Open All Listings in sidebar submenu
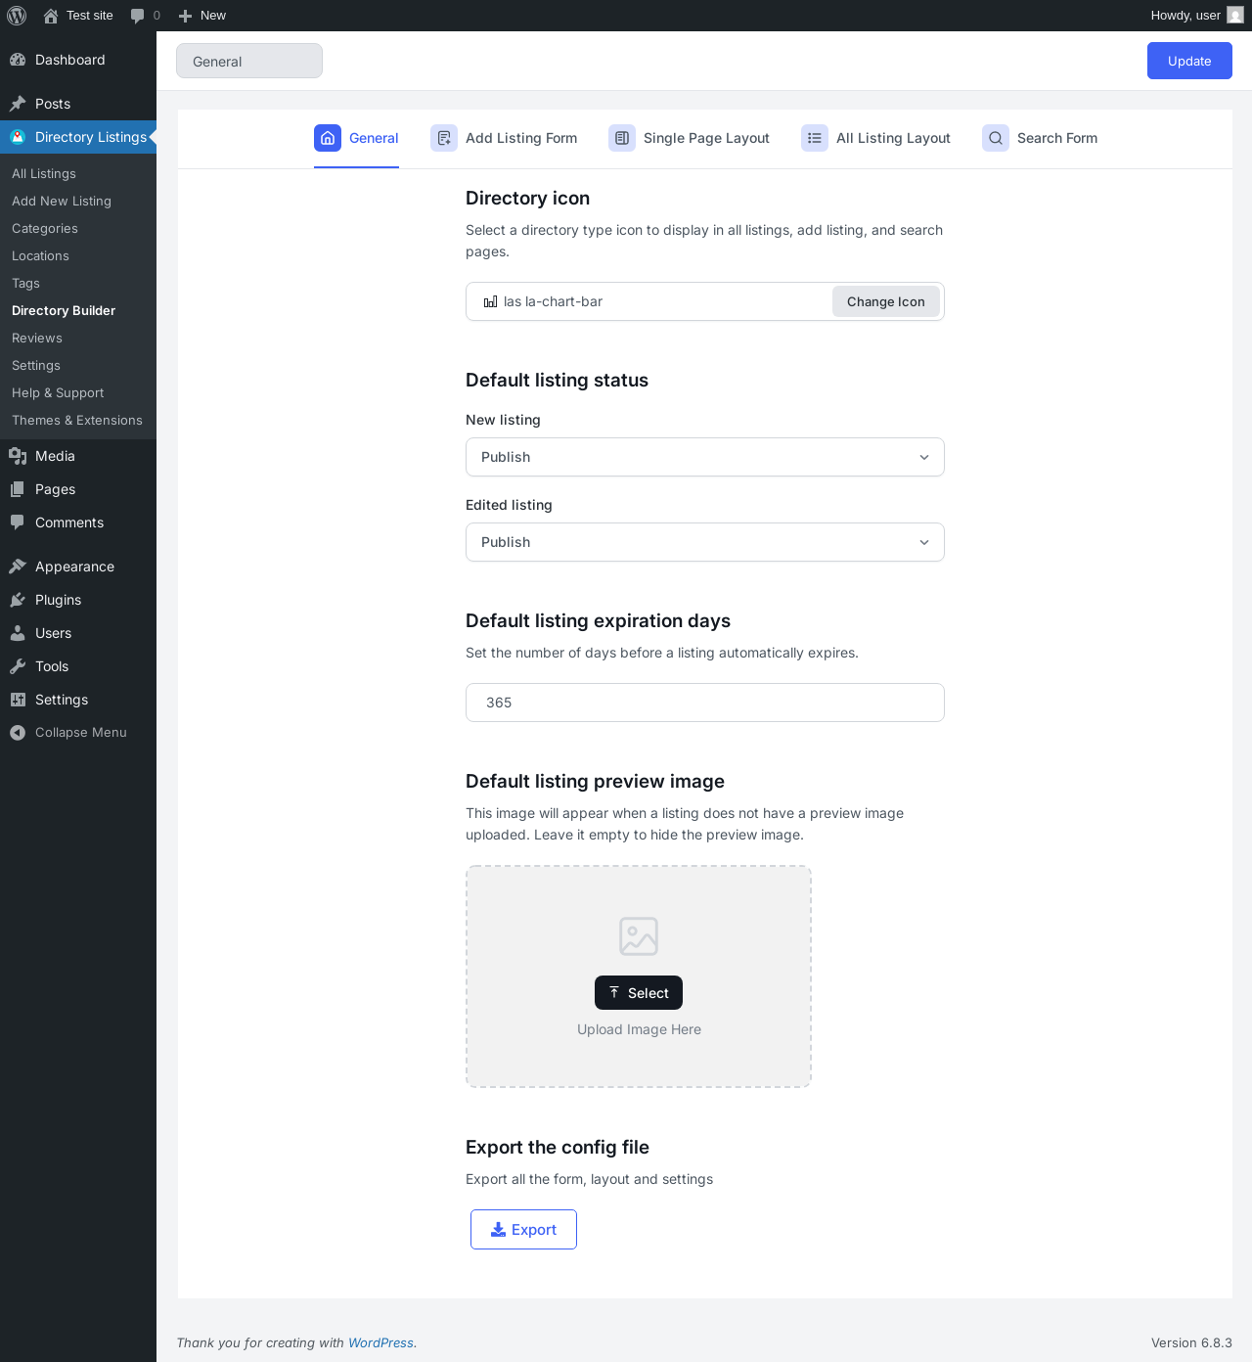Image resolution: width=1252 pixels, height=1362 pixels. click(x=44, y=173)
